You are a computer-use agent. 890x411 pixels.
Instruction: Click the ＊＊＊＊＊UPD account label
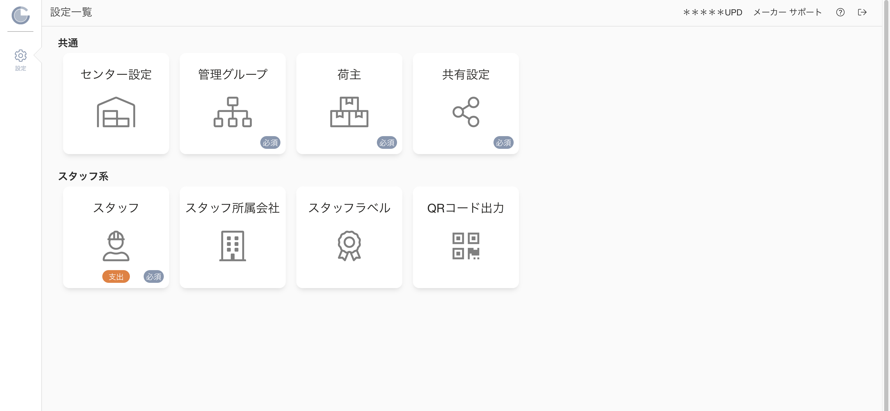point(712,12)
